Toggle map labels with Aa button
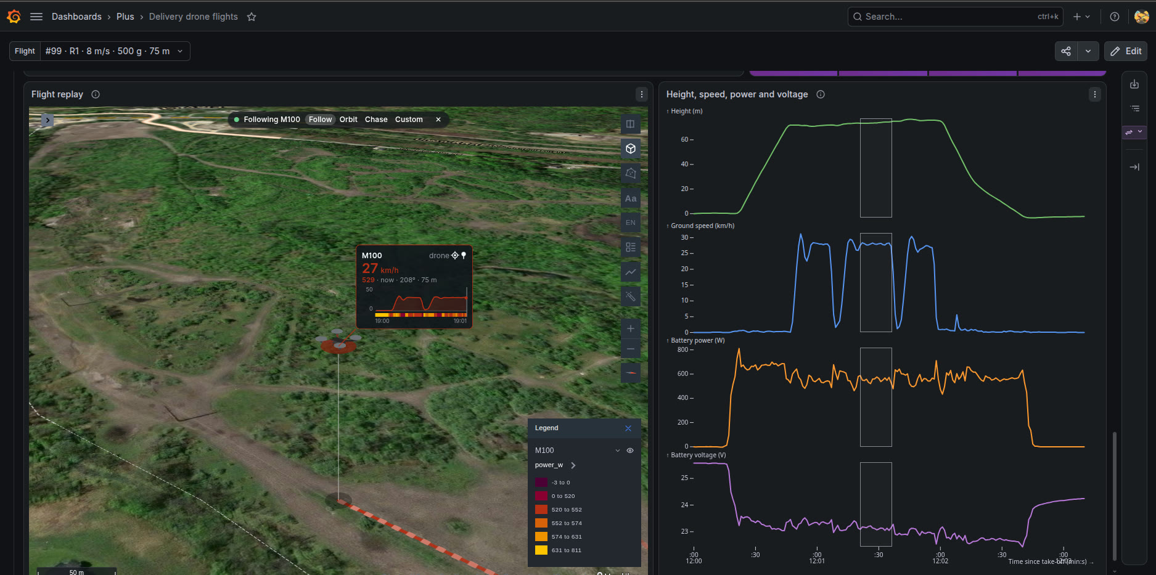 [x=630, y=198]
